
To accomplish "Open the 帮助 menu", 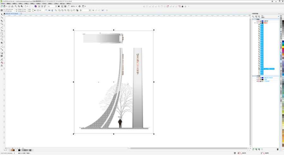I will [x=68, y=3].
